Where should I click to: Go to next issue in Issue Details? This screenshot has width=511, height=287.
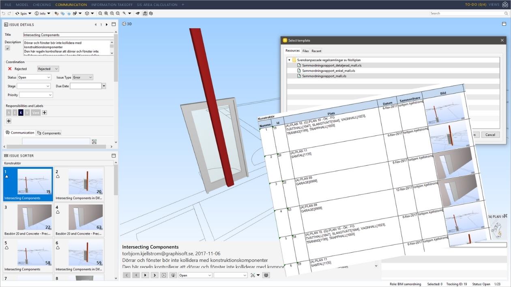[107, 25]
